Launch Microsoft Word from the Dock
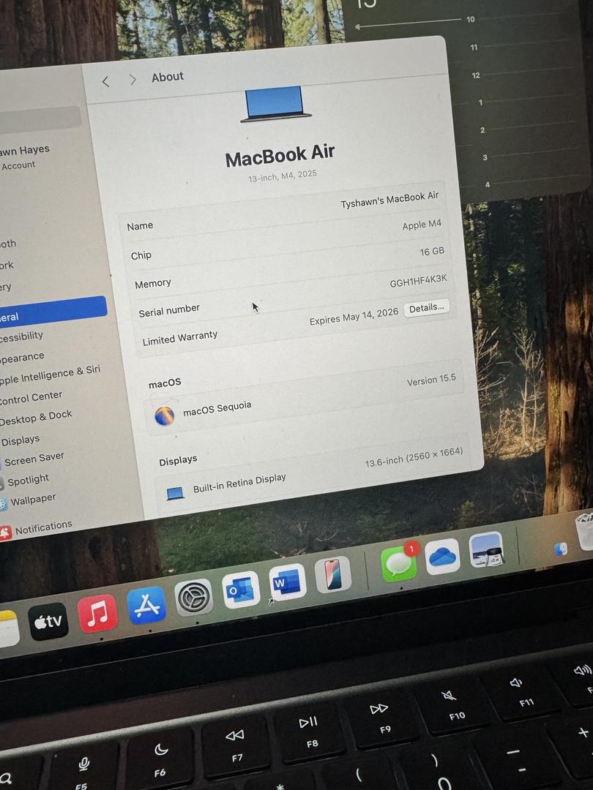The height and width of the screenshot is (790, 593). pyautogui.click(x=288, y=582)
